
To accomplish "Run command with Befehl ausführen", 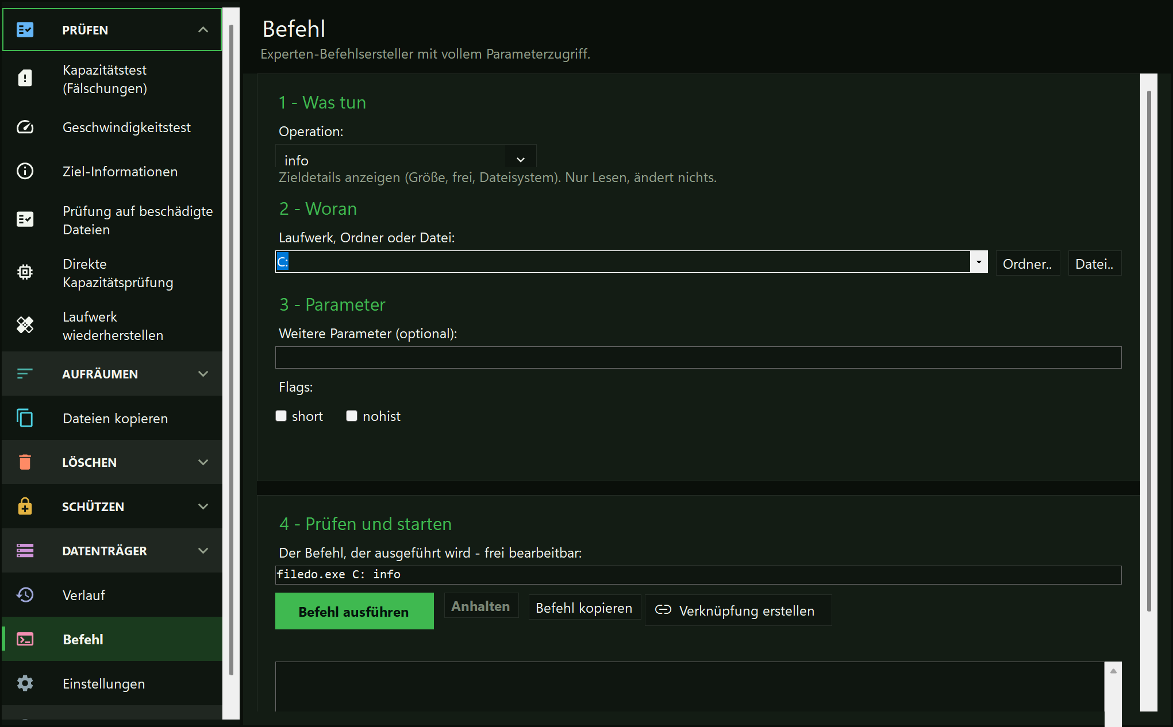I will click(354, 612).
